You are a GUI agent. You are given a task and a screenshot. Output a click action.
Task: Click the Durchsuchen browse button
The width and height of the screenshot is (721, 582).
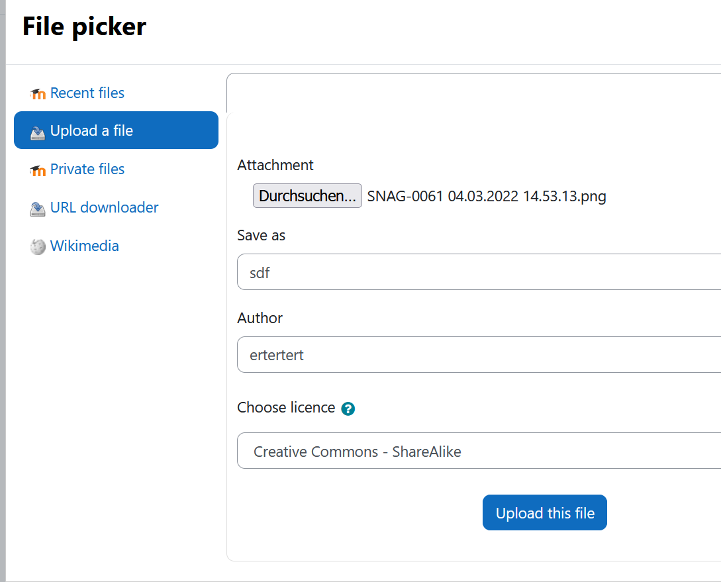click(307, 196)
